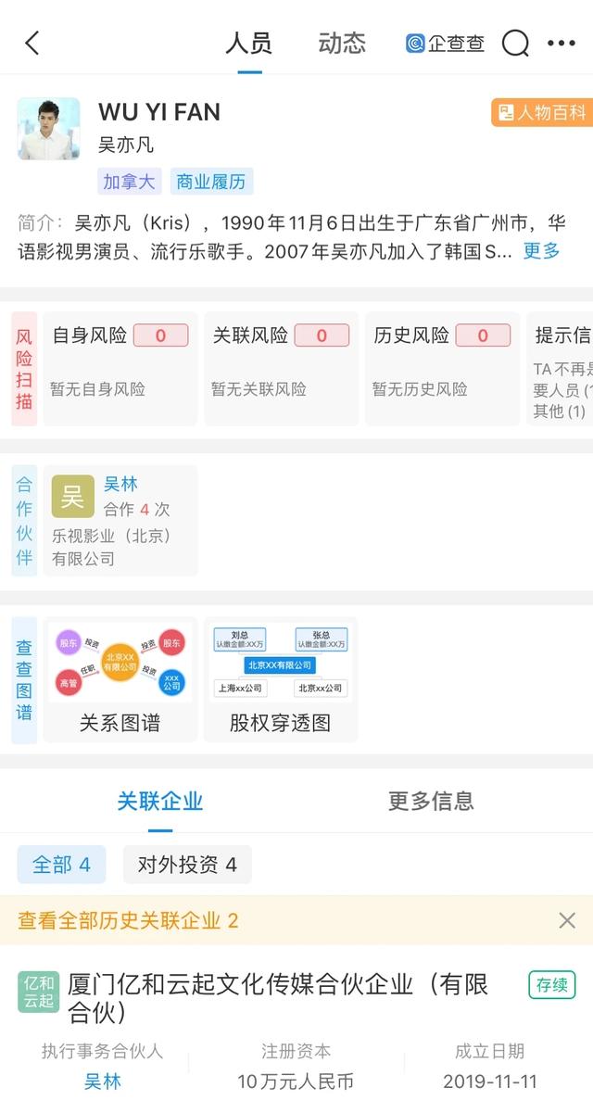Open executive partner 吴林 link
This screenshot has height=1113, width=593.
click(103, 1081)
